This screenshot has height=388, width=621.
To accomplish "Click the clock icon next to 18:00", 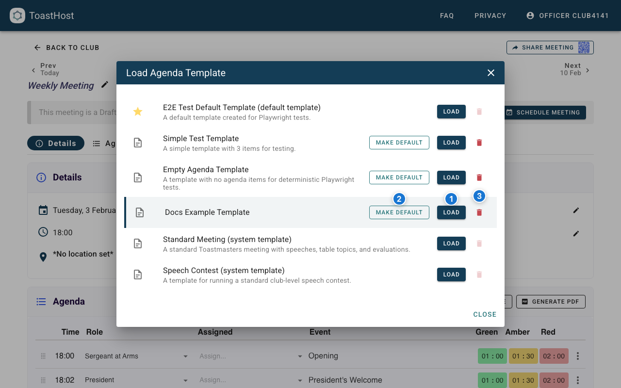I will pos(43,232).
